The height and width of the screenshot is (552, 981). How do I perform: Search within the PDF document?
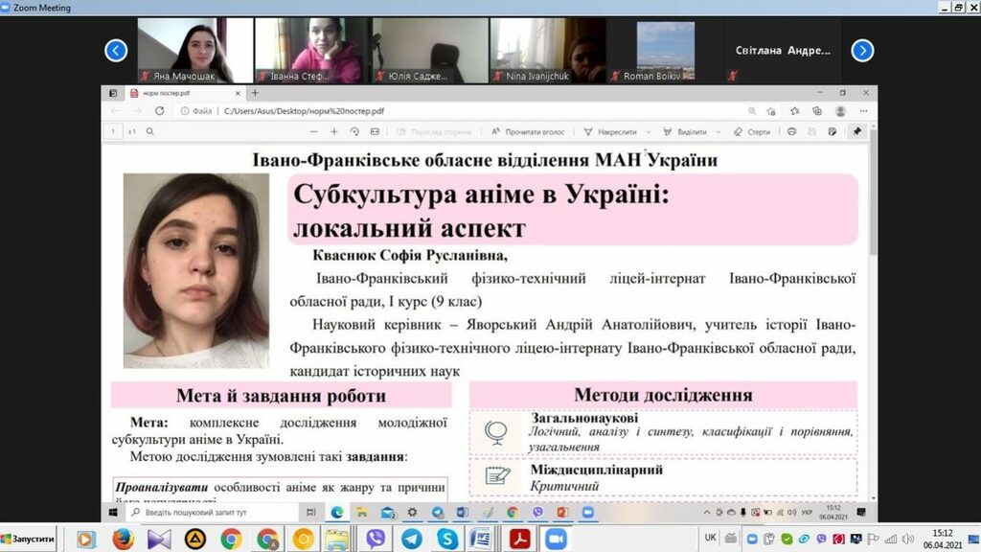pyautogui.click(x=150, y=131)
